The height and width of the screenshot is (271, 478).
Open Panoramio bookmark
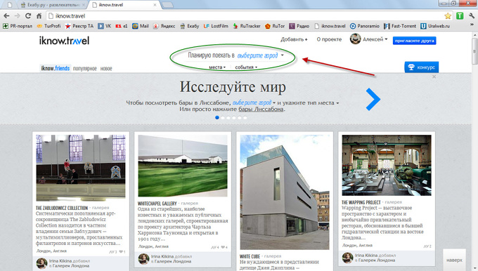[x=365, y=26]
